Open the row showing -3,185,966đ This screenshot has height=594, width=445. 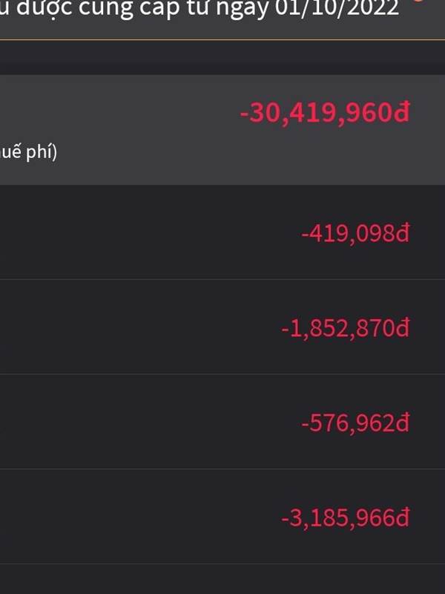click(222, 516)
